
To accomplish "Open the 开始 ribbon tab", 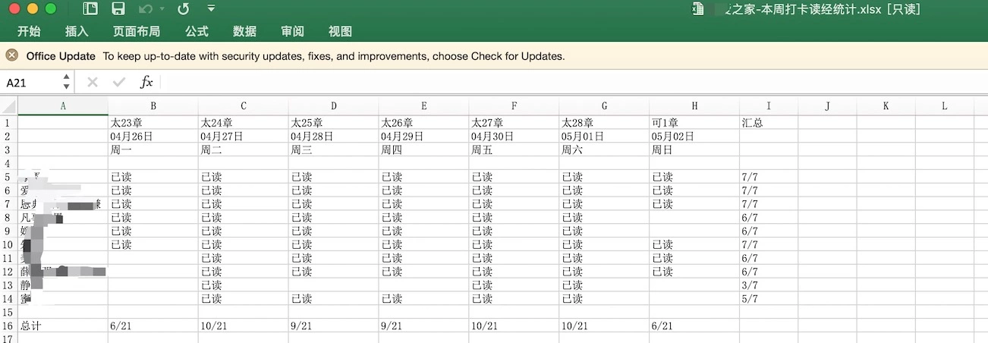I will pos(29,31).
